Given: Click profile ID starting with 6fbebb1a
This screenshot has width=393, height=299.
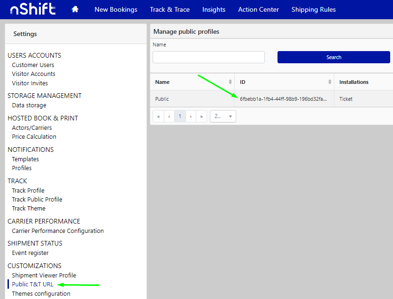Looking at the screenshot, I should coord(283,99).
